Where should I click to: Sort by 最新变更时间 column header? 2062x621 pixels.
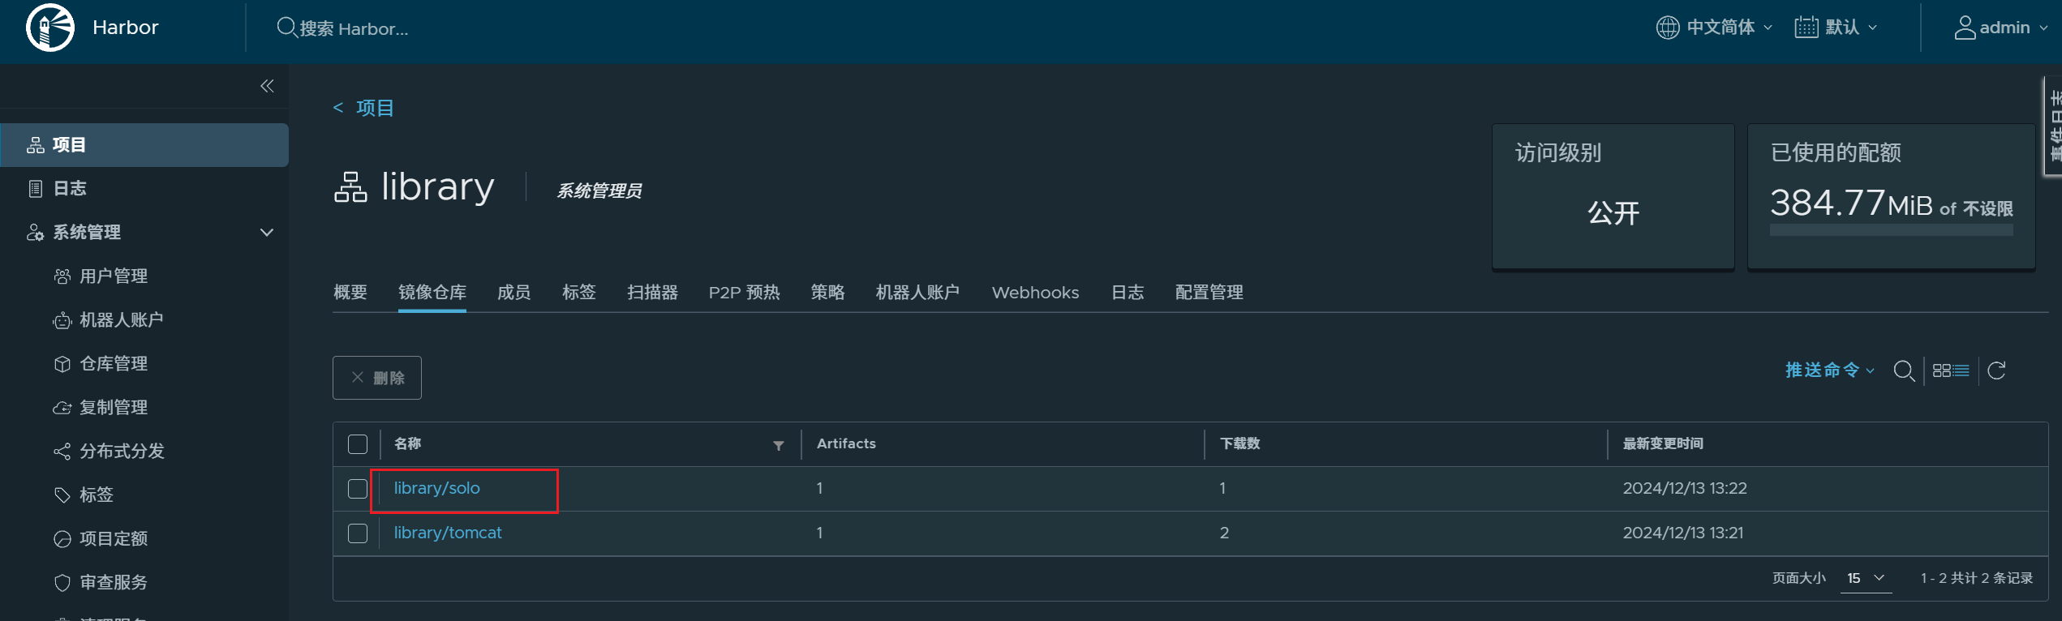coord(1663,444)
